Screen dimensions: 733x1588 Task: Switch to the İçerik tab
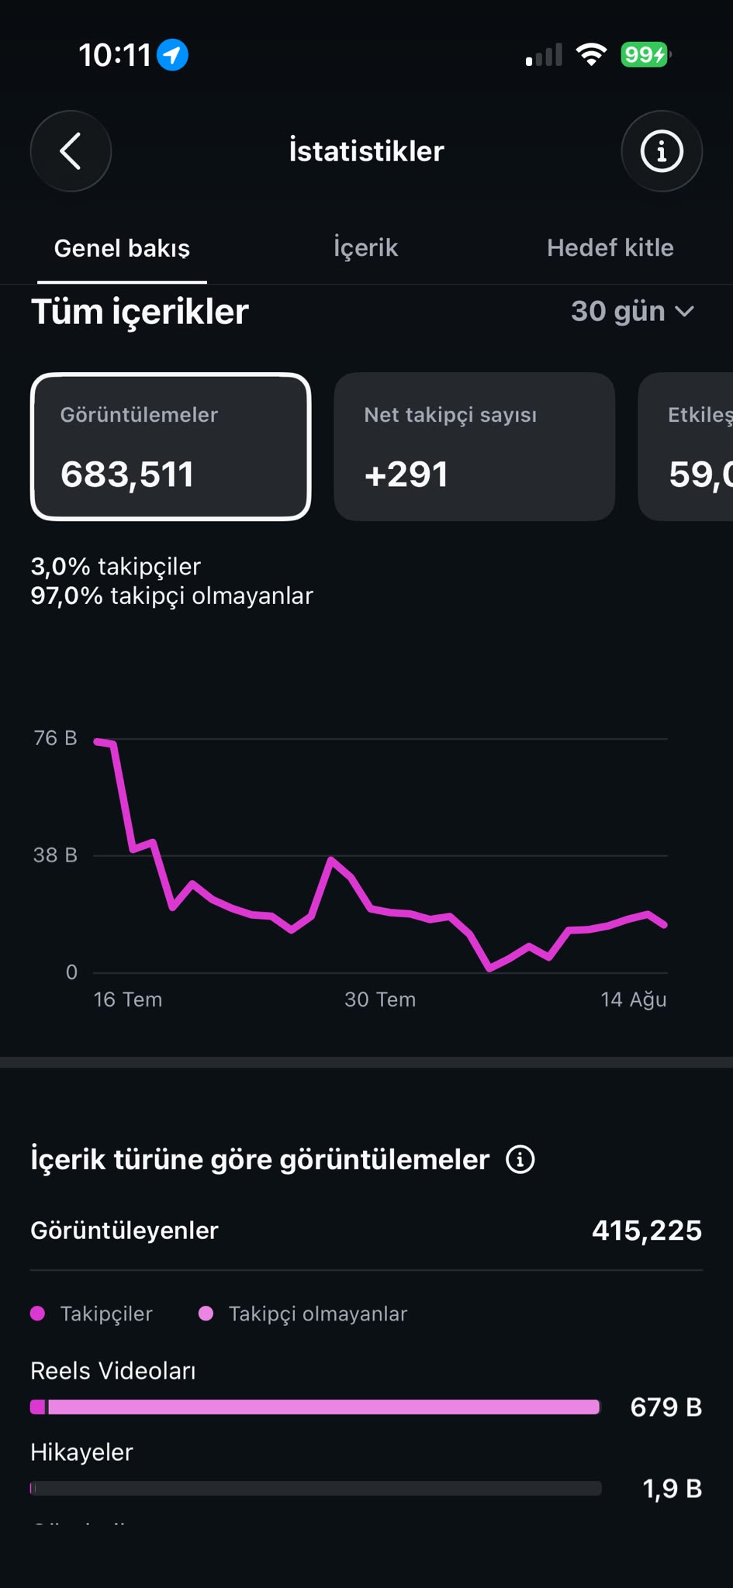click(x=365, y=248)
